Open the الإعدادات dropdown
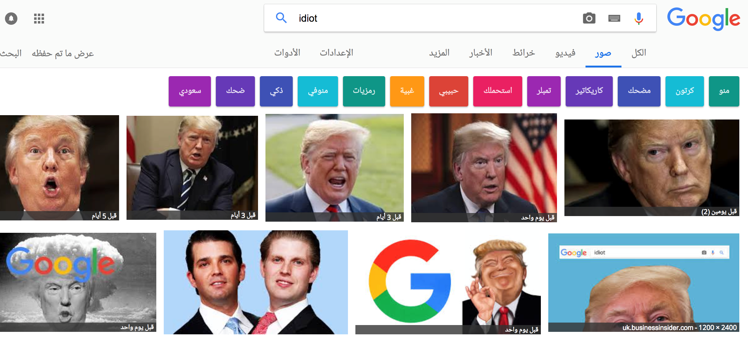 point(336,53)
